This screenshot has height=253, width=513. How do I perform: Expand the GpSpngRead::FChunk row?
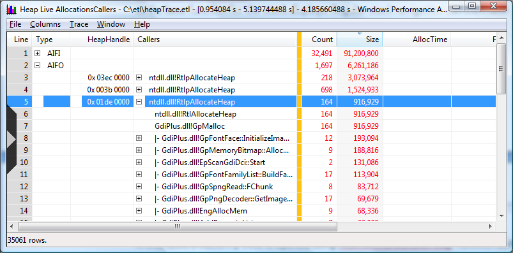click(139, 186)
